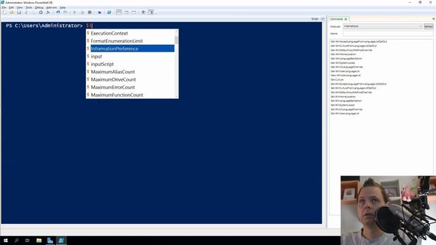Click the blue Undo arrow icon
Screen dimensions: 436x245
click(58, 12)
